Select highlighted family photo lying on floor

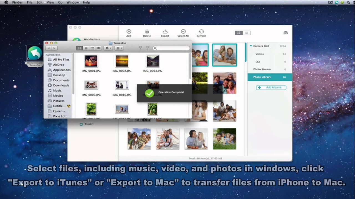pyautogui.click(x=225, y=55)
